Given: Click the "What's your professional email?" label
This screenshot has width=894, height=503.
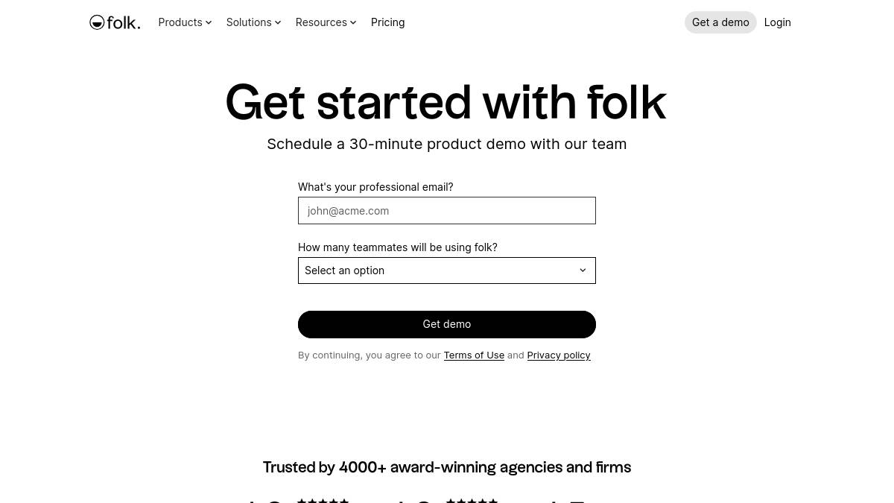Looking at the screenshot, I should 375,187.
